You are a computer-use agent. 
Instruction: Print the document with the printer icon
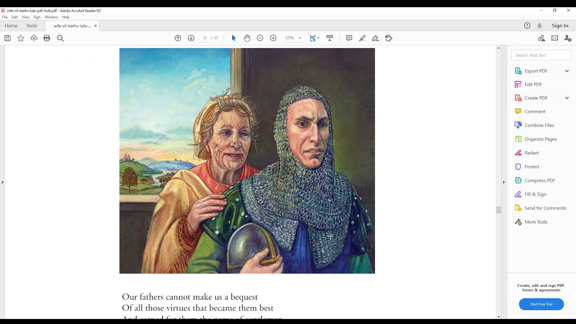[47, 38]
